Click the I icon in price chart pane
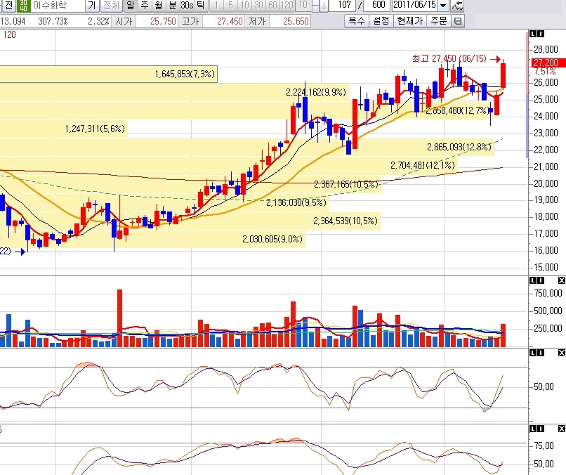Image resolution: width=566 pixels, height=475 pixels. [x=541, y=34]
